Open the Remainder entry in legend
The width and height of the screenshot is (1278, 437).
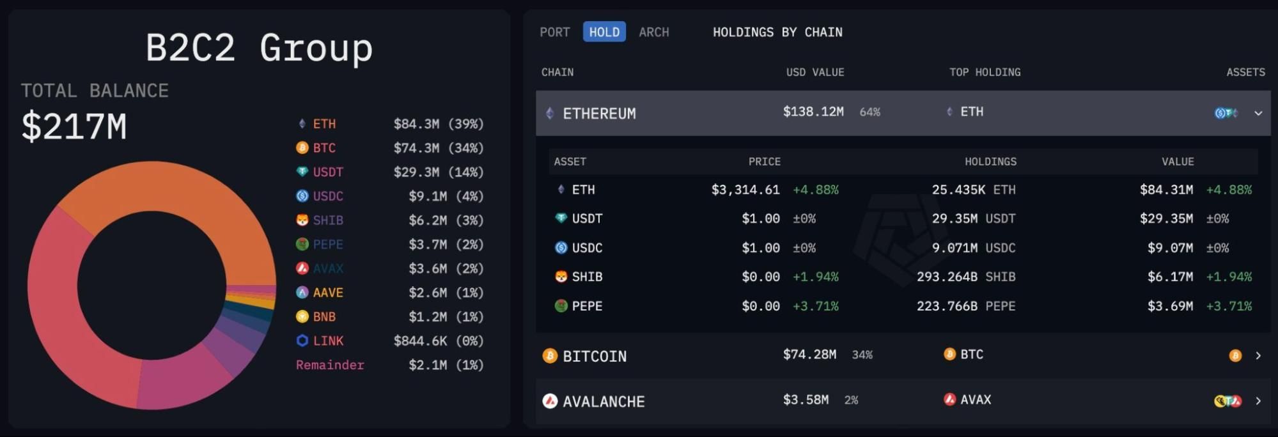tap(330, 365)
